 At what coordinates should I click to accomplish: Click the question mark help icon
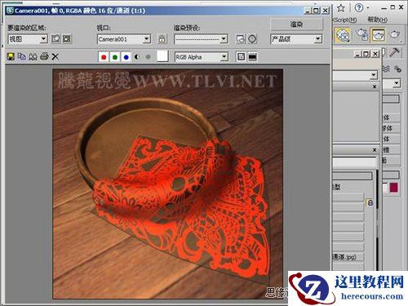[x=359, y=8]
